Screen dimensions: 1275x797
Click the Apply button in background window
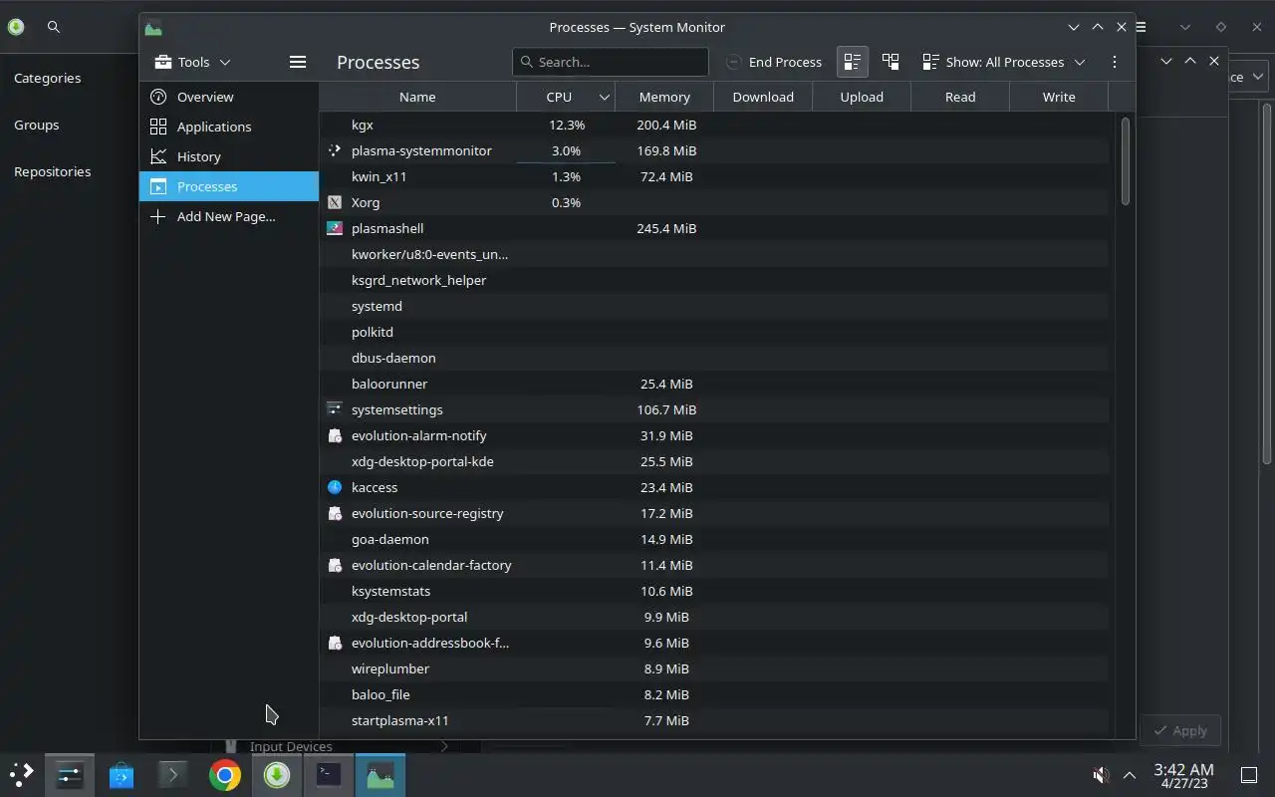point(1179,730)
